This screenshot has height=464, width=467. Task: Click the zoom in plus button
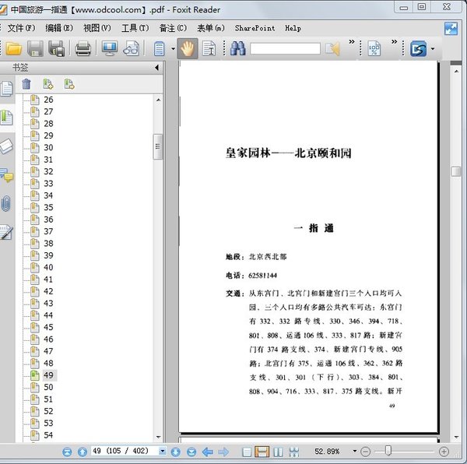click(444, 452)
